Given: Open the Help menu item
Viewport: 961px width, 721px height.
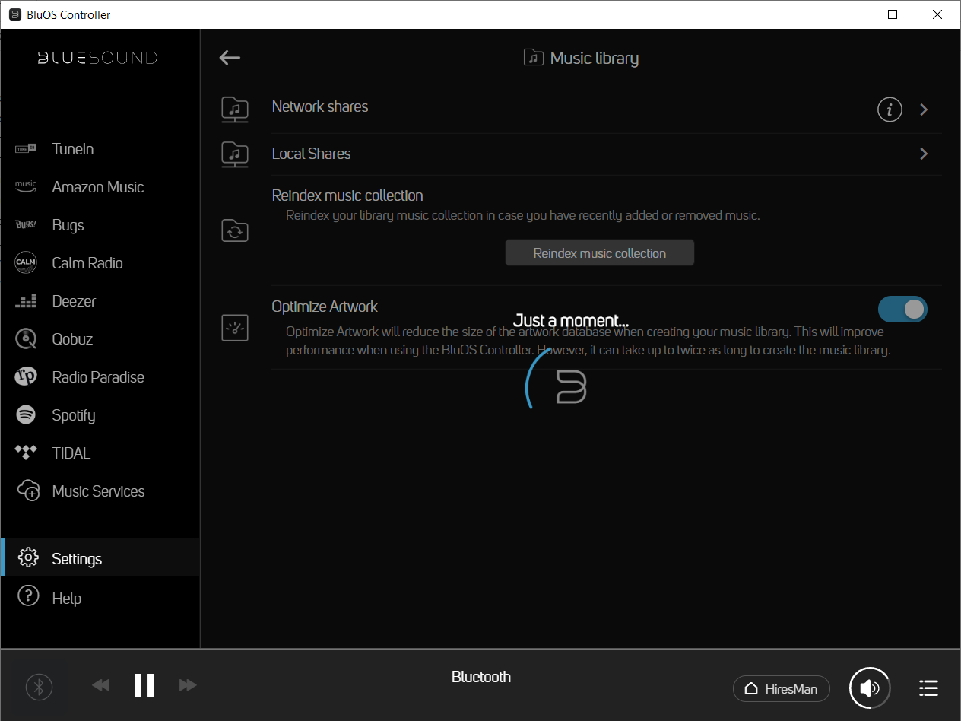Looking at the screenshot, I should (66, 599).
